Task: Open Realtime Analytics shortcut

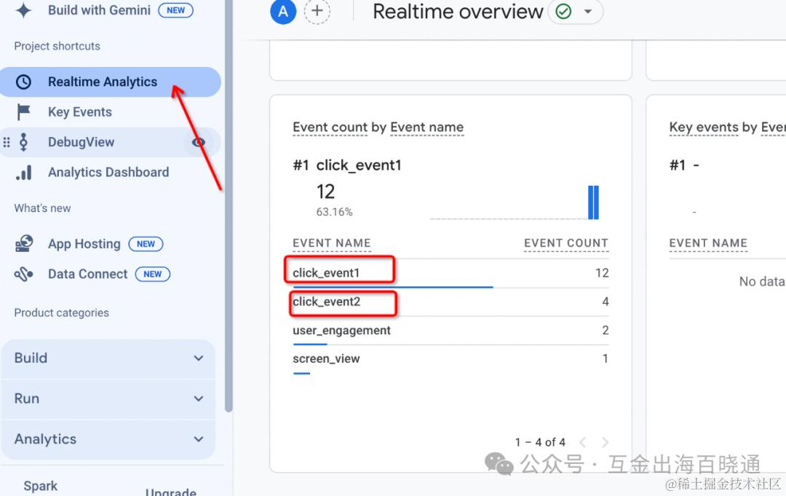Action: (111, 82)
